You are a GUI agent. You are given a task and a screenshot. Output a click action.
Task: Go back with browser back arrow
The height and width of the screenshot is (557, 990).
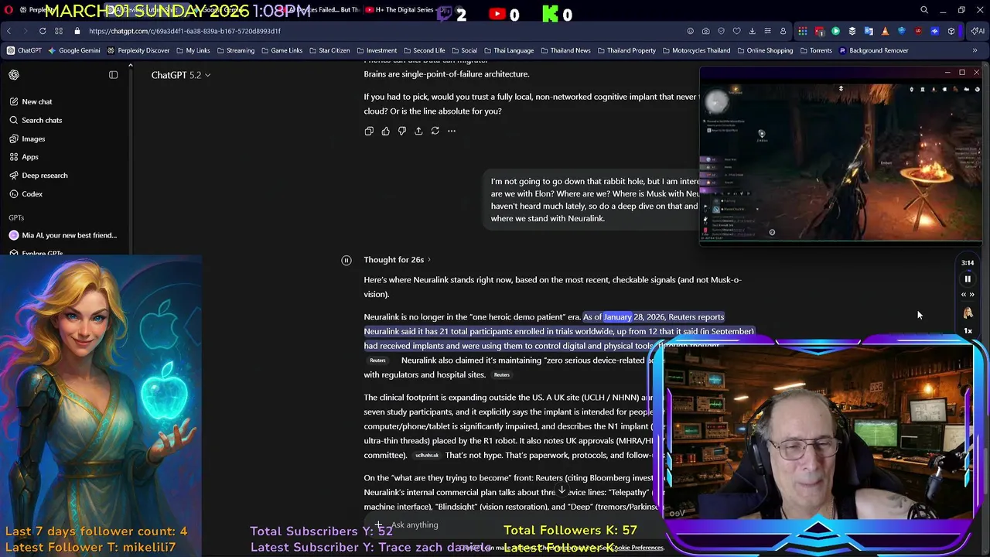9,31
